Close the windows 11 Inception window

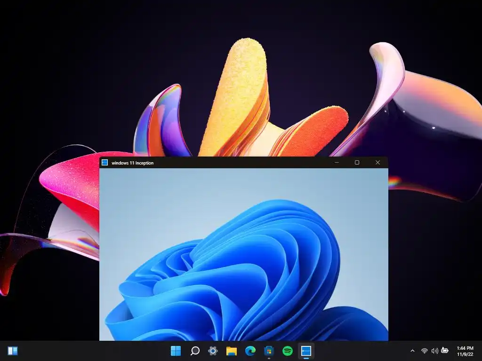tap(378, 162)
